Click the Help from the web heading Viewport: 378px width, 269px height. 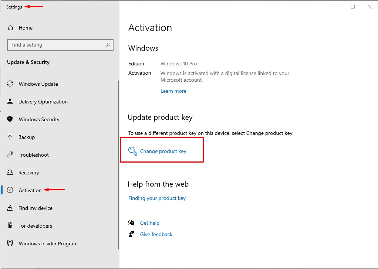click(x=158, y=184)
